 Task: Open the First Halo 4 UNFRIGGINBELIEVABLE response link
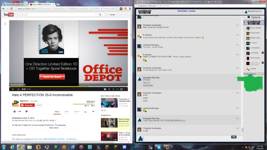click(55, 139)
